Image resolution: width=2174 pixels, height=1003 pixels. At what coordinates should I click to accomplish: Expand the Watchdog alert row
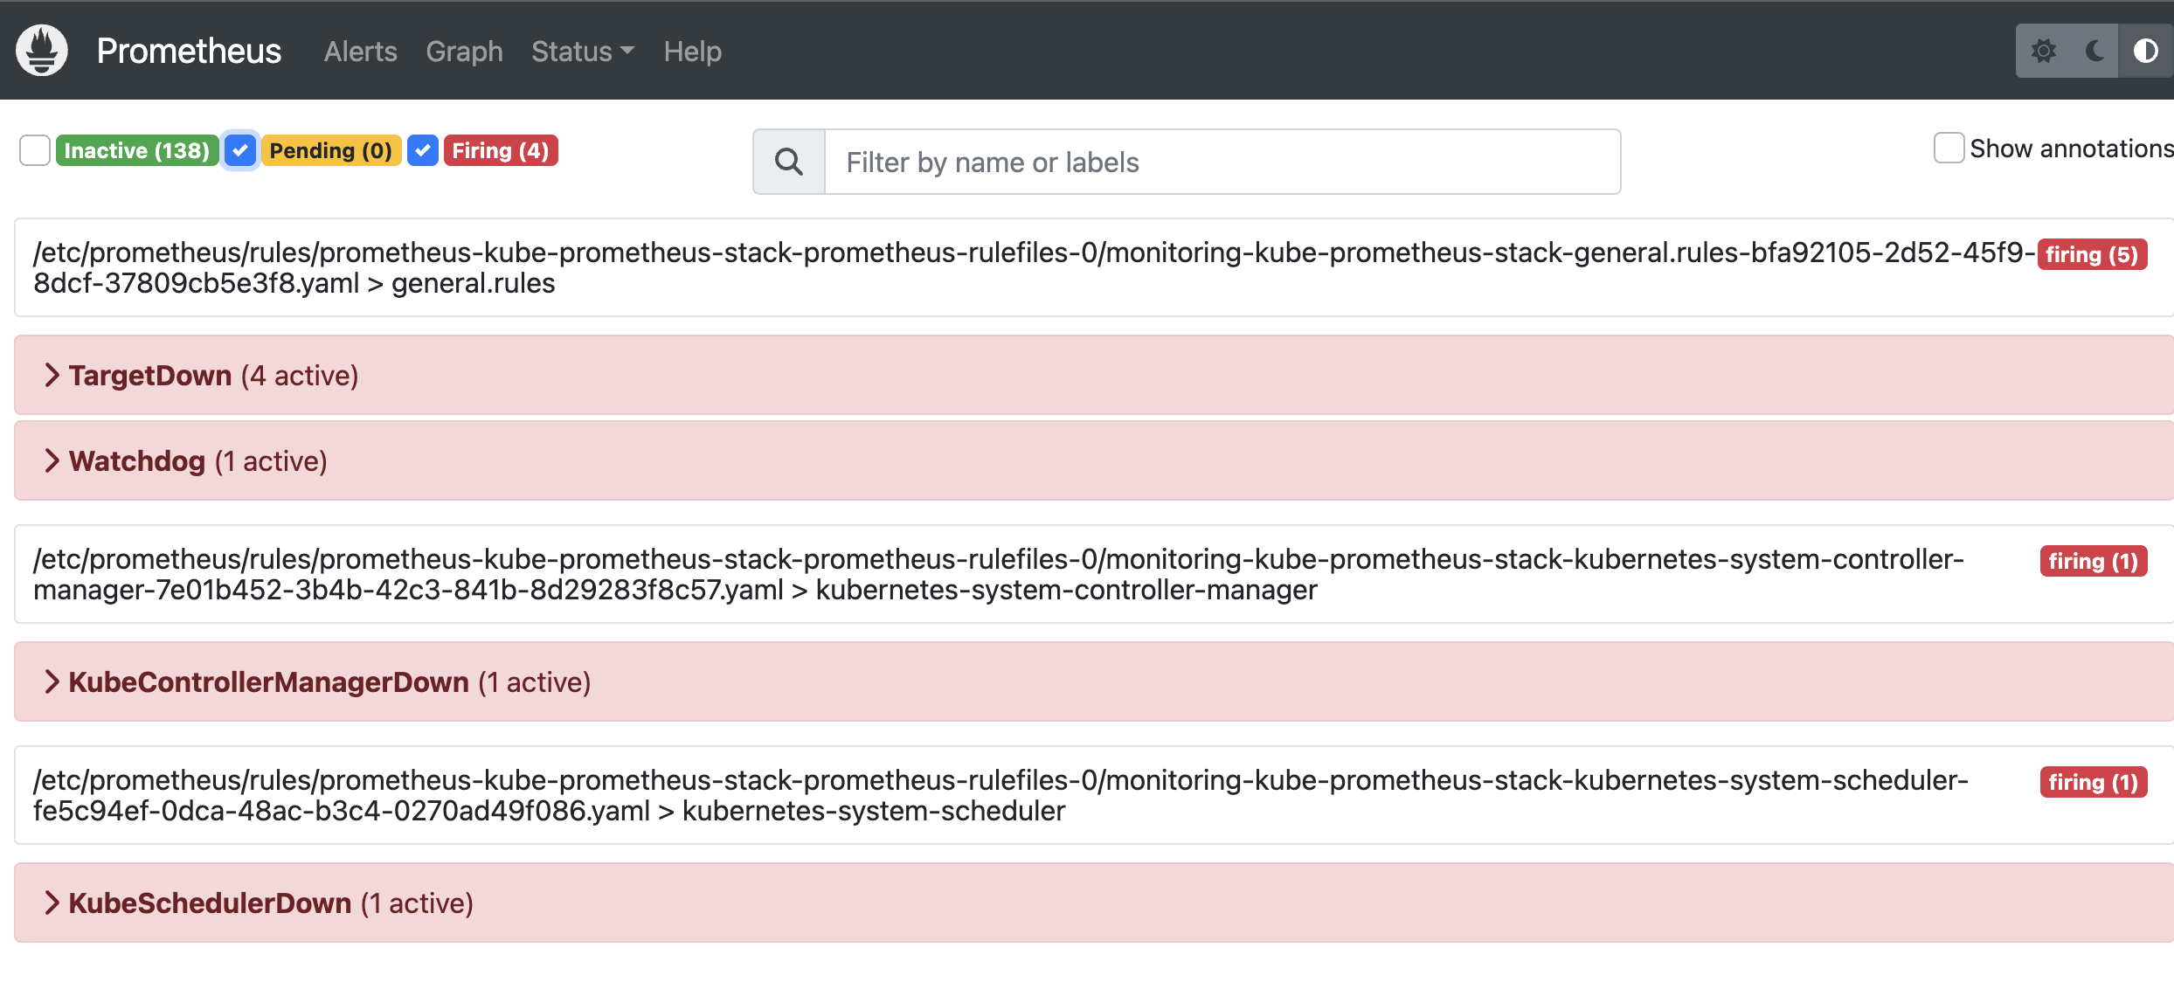click(52, 460)
